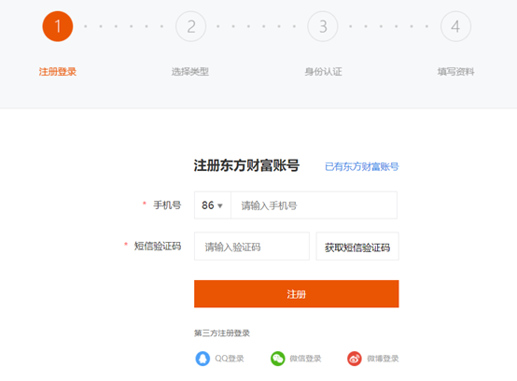Screen dimensions: 517x381
Task: Select step 4 circle indicator
Action: click(x=455, y=26)
